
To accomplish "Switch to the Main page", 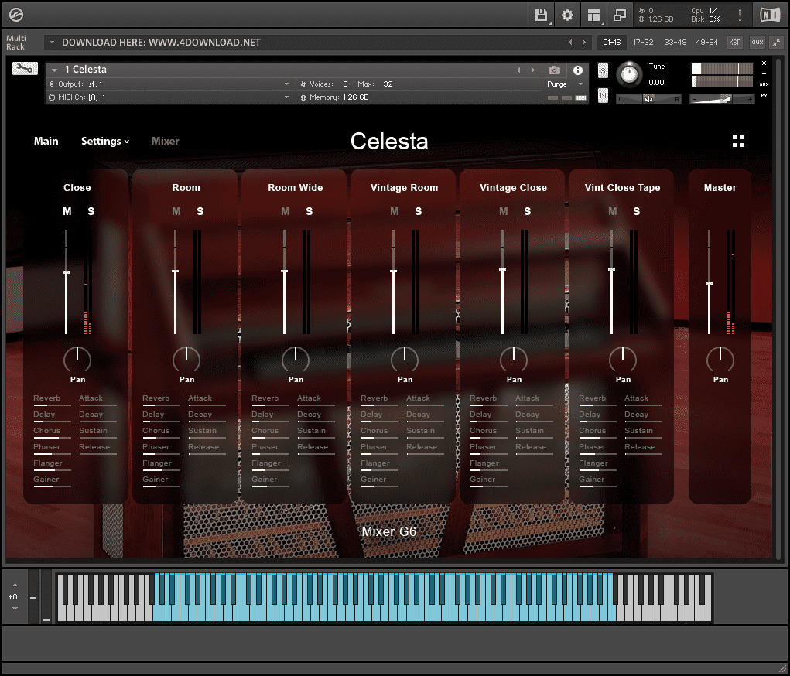I will [46, 141].
